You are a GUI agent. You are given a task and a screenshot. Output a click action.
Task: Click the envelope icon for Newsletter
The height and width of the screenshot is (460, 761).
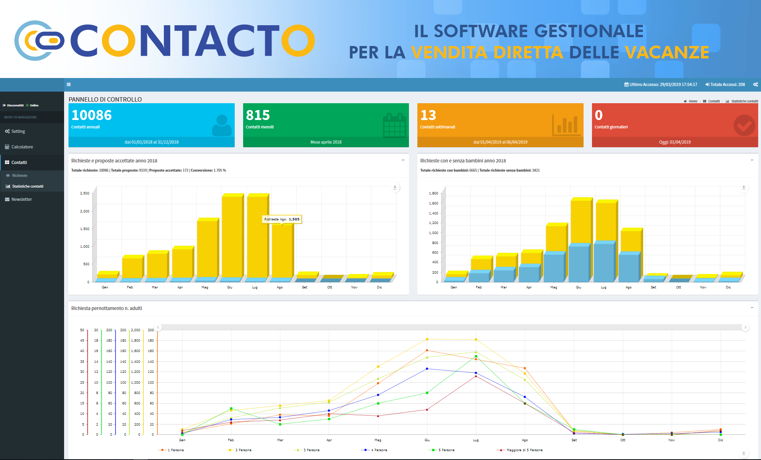pyautogui.click(x=7, y=199)
